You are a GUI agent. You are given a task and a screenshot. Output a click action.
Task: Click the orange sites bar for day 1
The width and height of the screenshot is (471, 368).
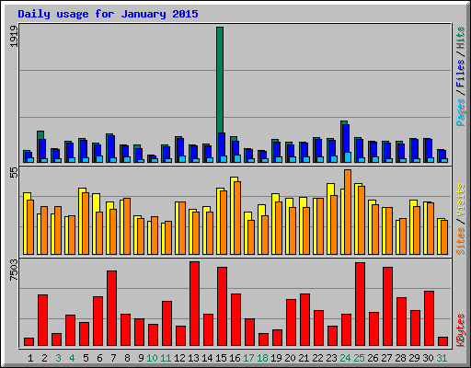click(30, 227)
